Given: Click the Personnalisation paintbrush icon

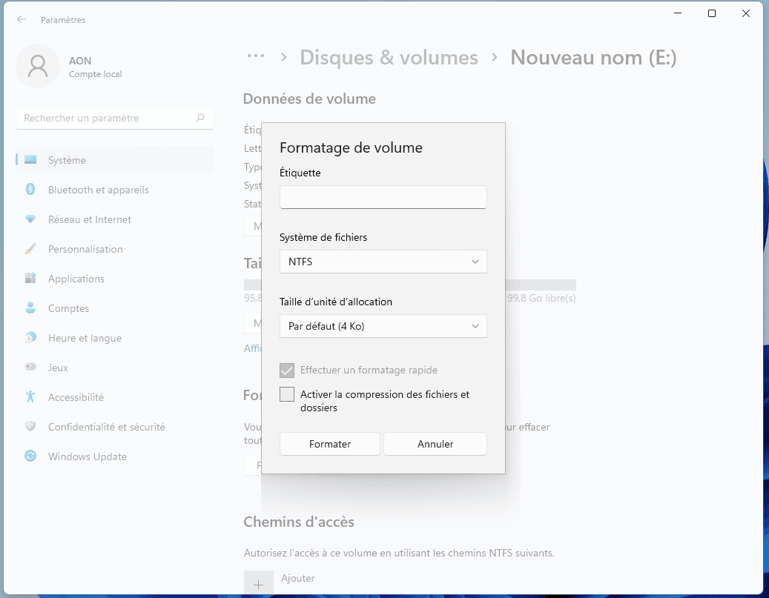Looking at the screenshot, I should pos(30,249).
